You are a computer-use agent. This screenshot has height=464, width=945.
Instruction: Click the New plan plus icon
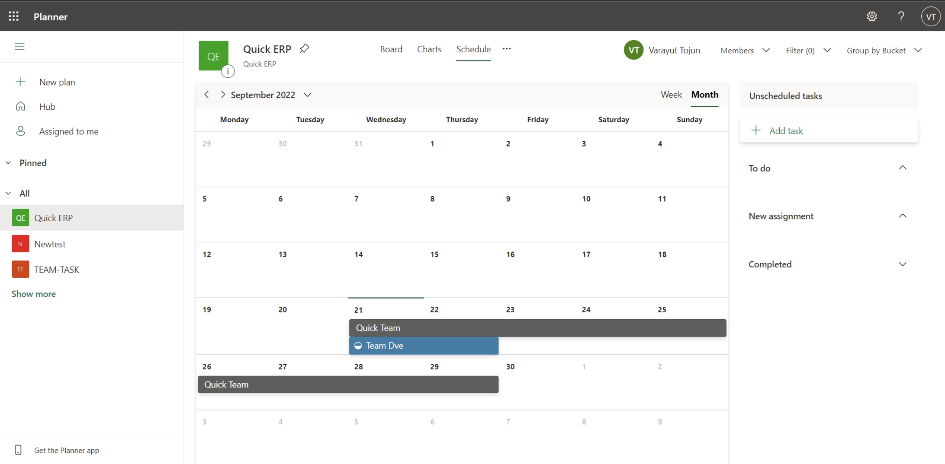pos(20,82)
